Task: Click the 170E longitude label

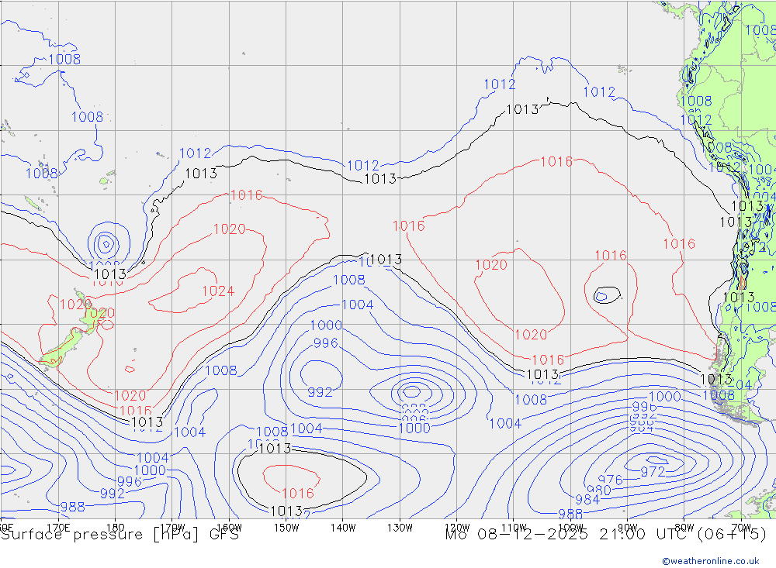Action: point(58,527)
